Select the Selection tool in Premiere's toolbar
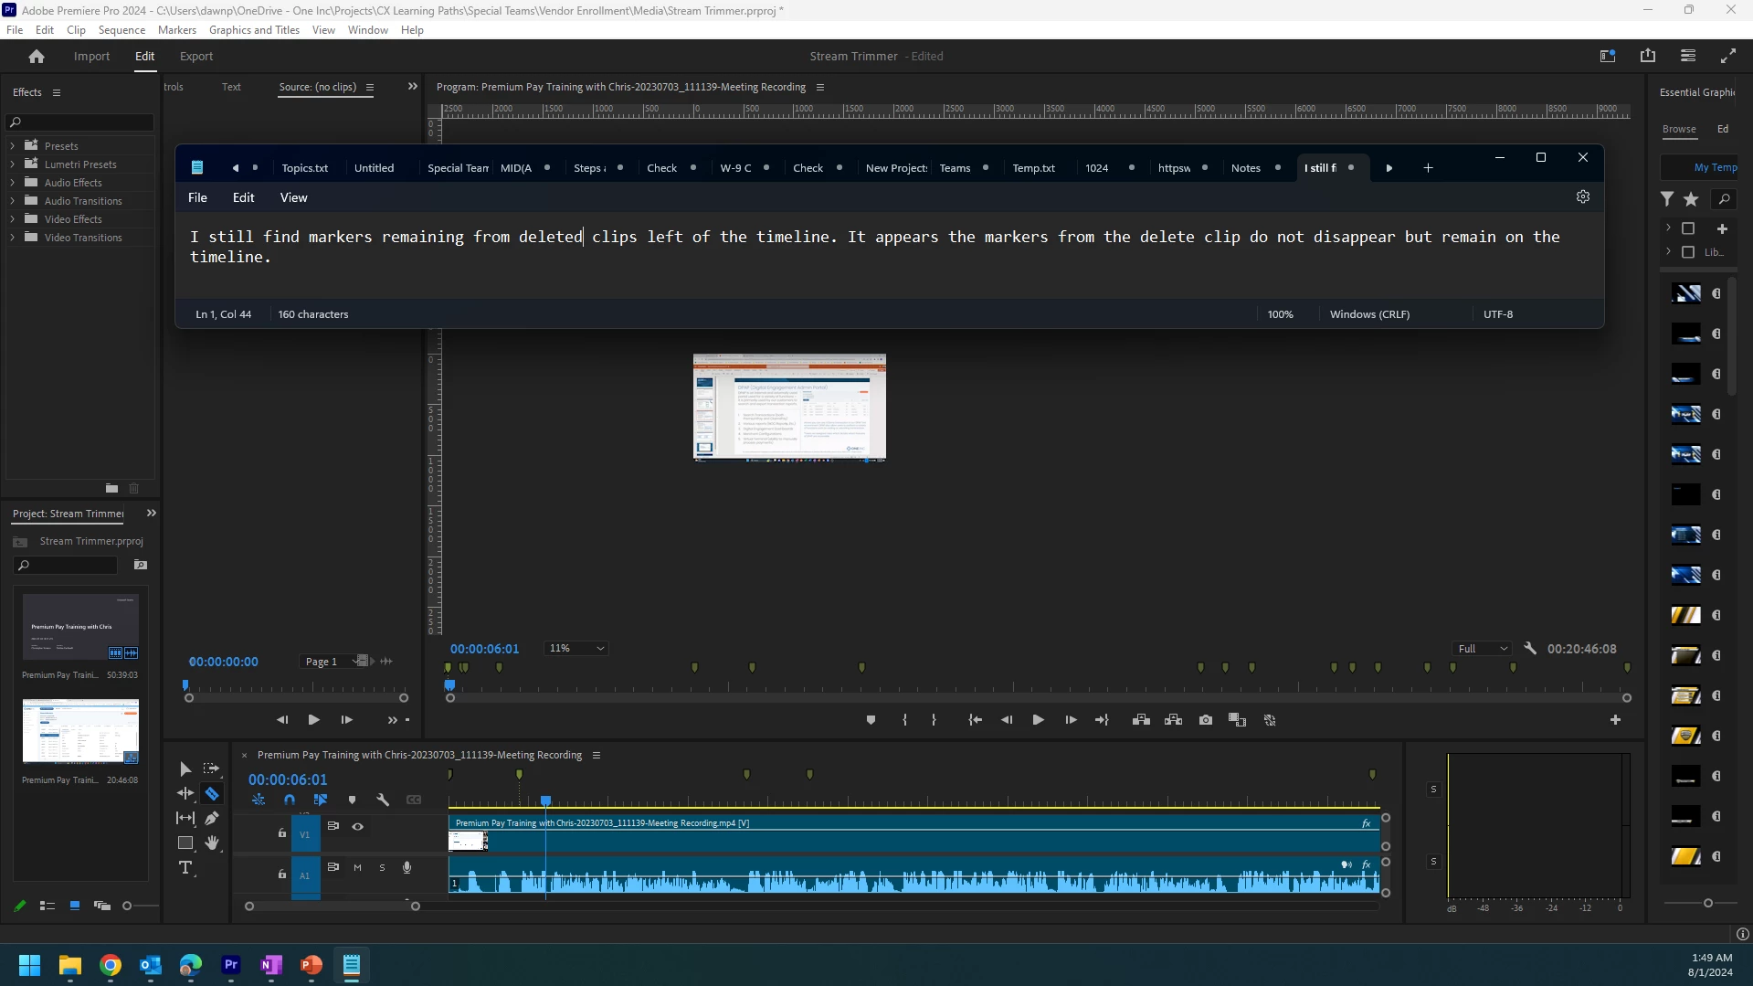 [x=185, y=769]
